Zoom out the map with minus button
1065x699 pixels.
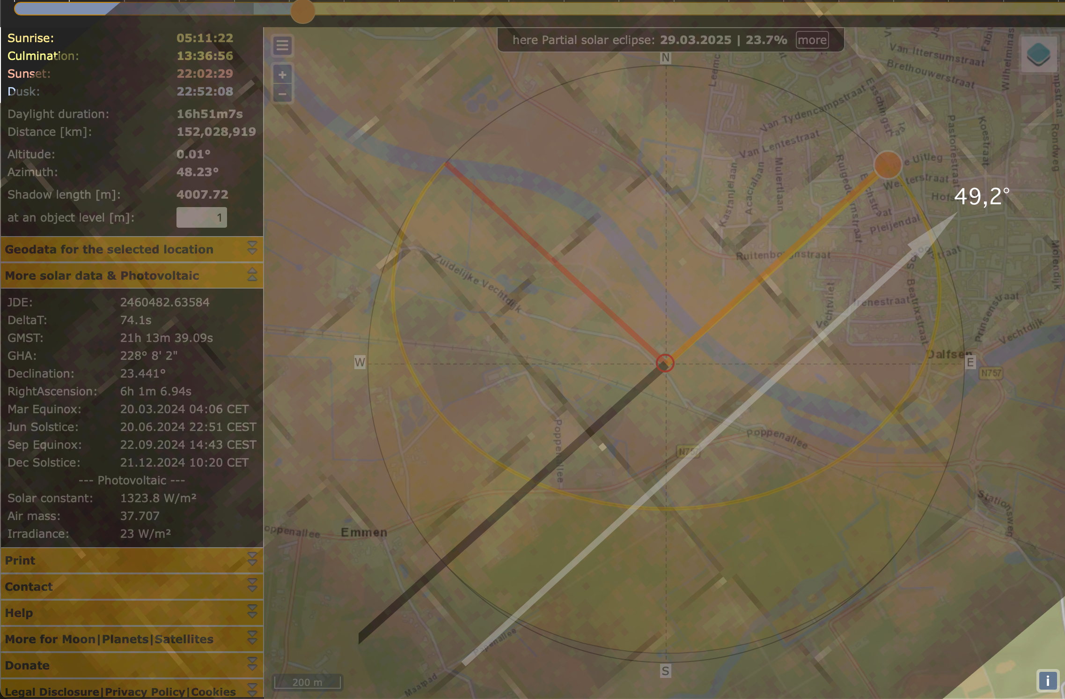(282, 93)
